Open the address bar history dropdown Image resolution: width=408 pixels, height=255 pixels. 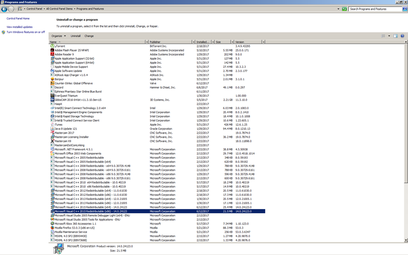pyautogui.click(x=338, y=9)
